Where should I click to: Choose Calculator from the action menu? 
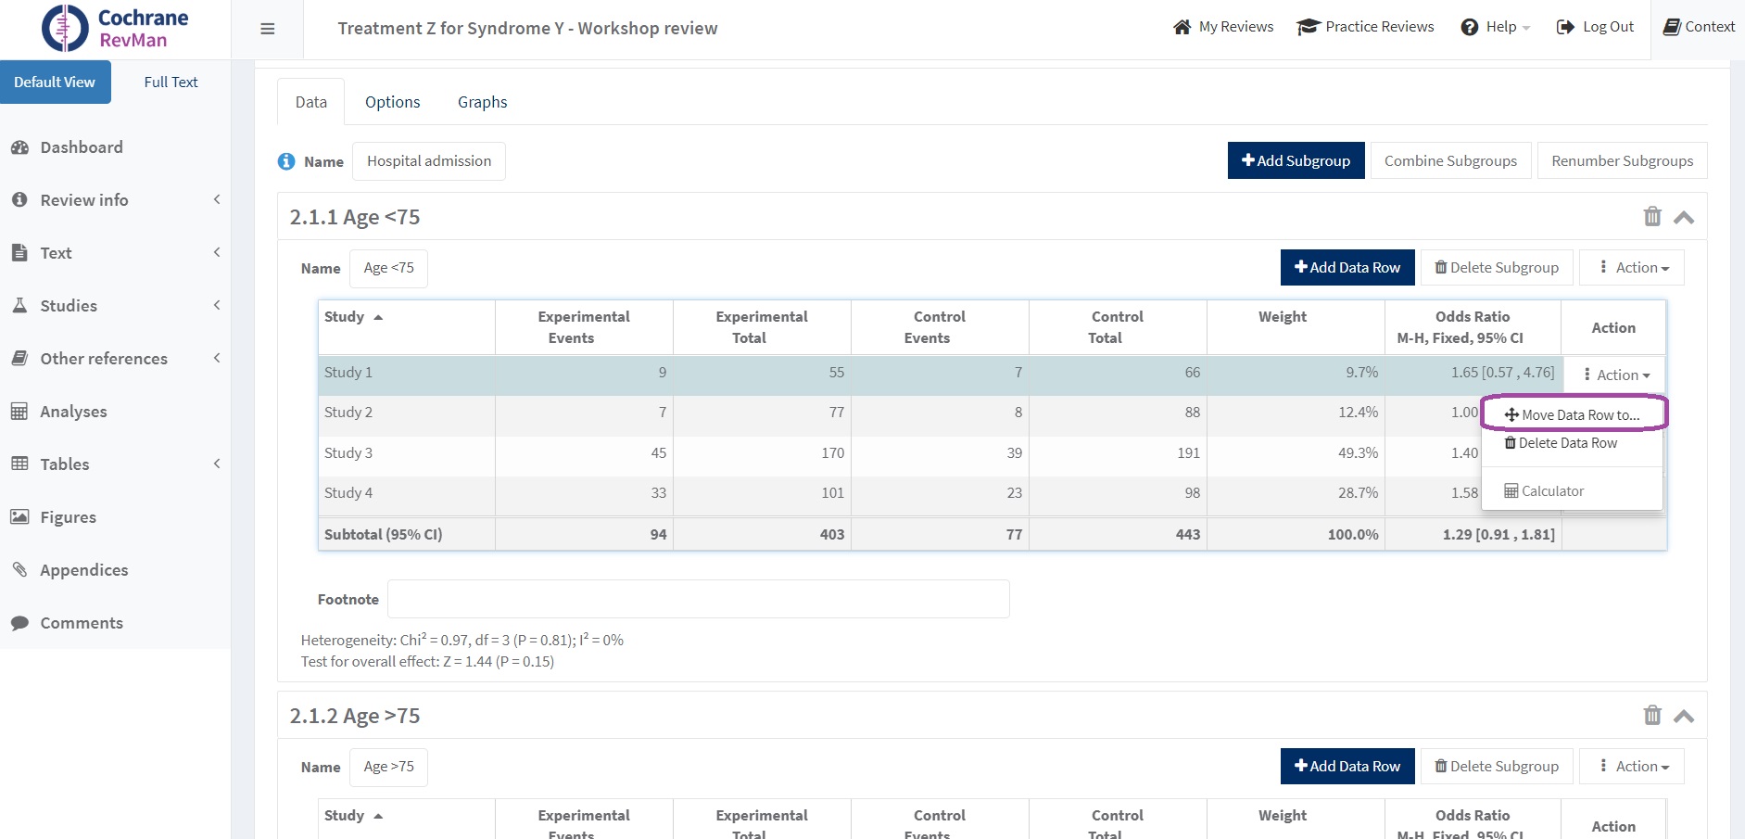pos(1545,491)
